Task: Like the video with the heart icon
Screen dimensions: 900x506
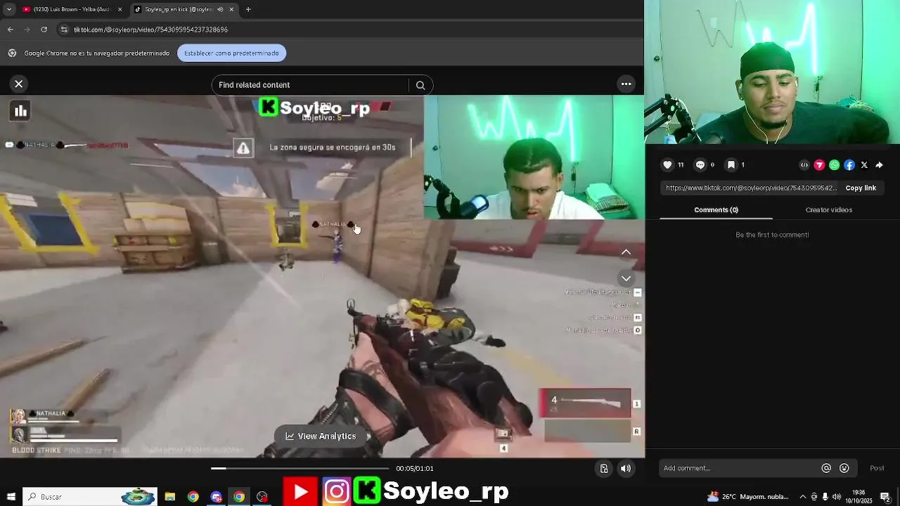Action: [x=667, y=164]
